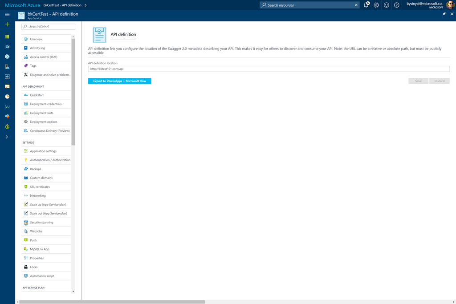Expand the left sidebar More services chevron
Screen dimensions: 456x304
(x=7, y=137)
